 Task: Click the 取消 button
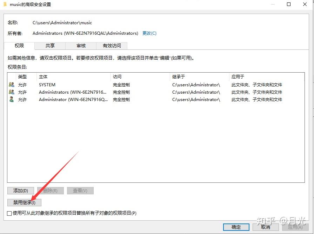266,227
